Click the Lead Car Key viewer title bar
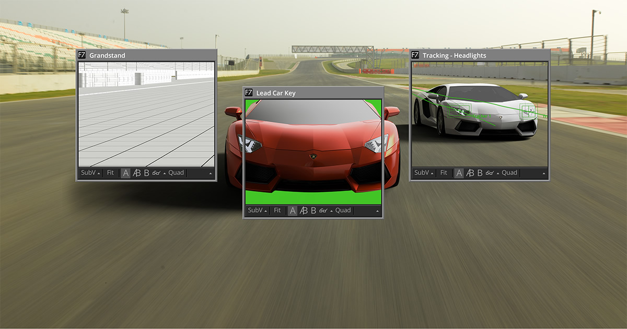Viewport: 627px width, 329px height. point(313,93)
